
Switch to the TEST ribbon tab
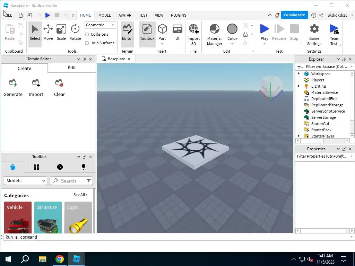(x=143, y=15)
